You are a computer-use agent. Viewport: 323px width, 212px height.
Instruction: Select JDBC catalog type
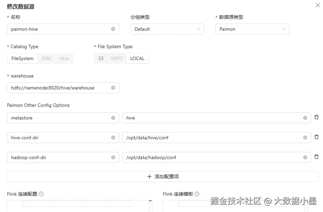[46, 58]
